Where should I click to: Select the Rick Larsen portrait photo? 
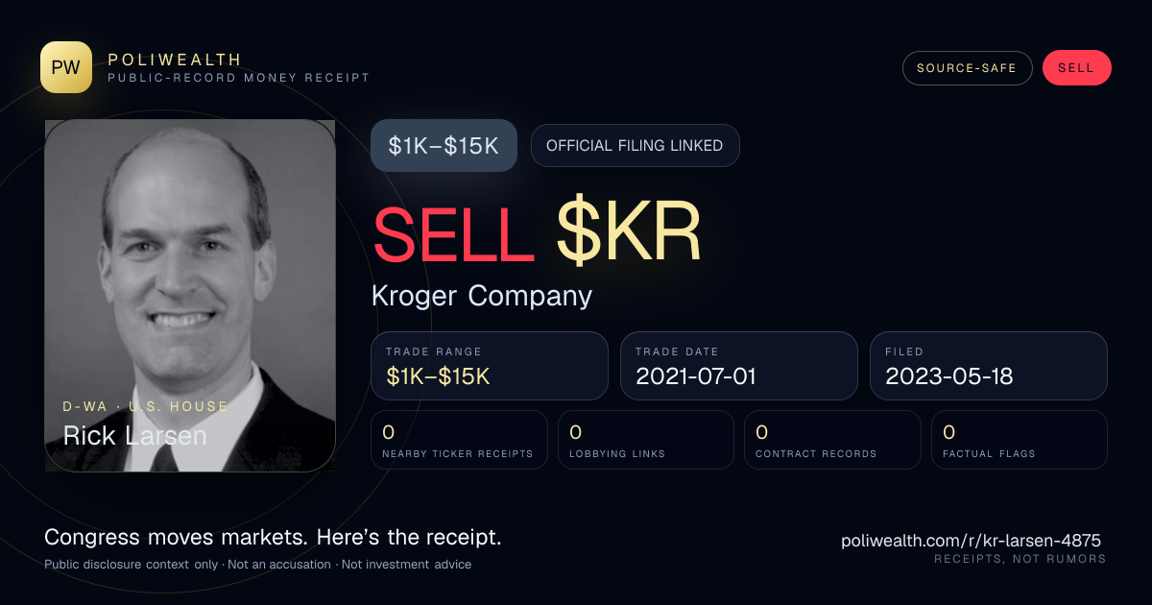[x=190, y=296]
